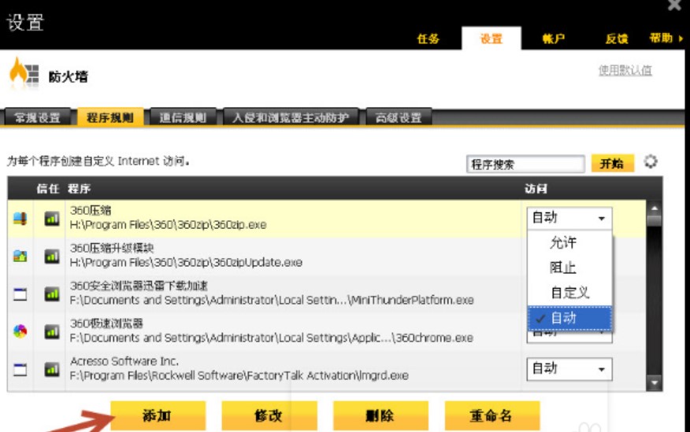The image size is (690, 432).
Task: Select row path H:\Program Files\360\360zip\360zip.exe
Action: (x=168, y=224)
